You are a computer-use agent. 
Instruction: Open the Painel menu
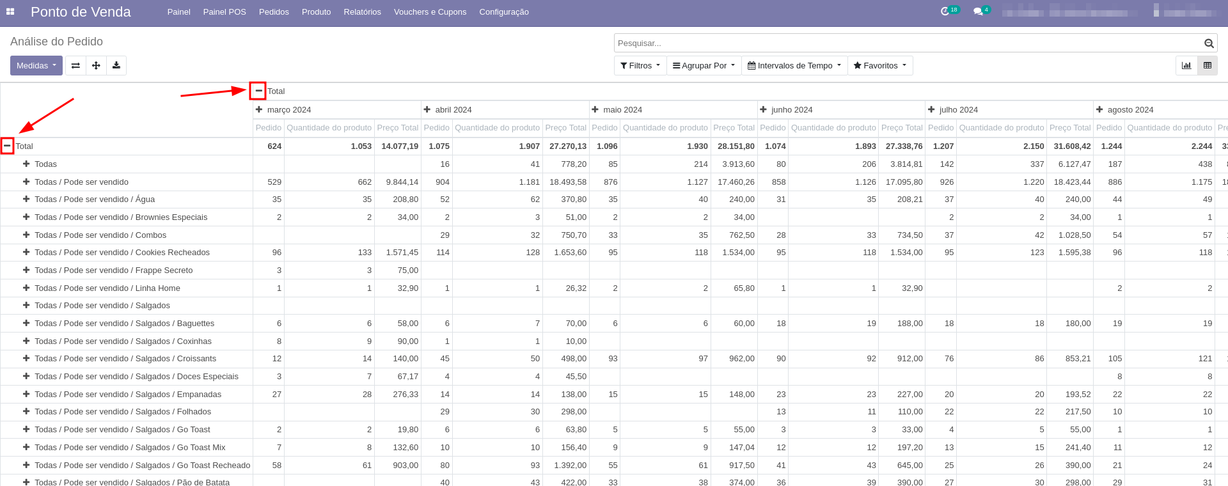click(x=179, y=12)
